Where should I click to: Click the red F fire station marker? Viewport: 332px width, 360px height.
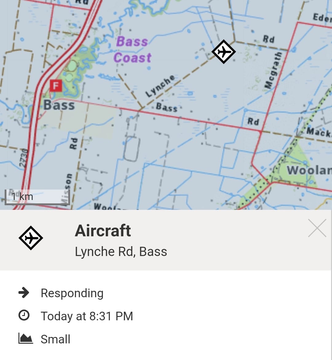point(55,86)
